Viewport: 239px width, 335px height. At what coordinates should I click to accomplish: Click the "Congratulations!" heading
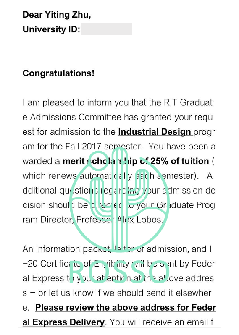tap(58, 73)
